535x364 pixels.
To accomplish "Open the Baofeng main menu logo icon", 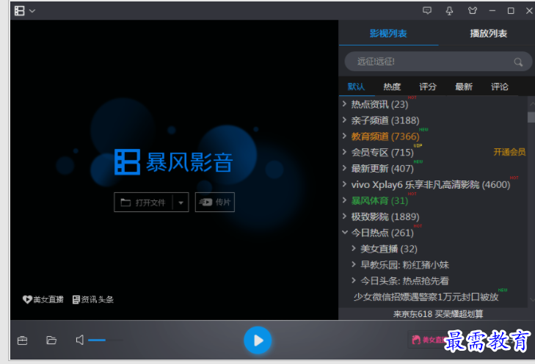I will click(x=20, y=10).
